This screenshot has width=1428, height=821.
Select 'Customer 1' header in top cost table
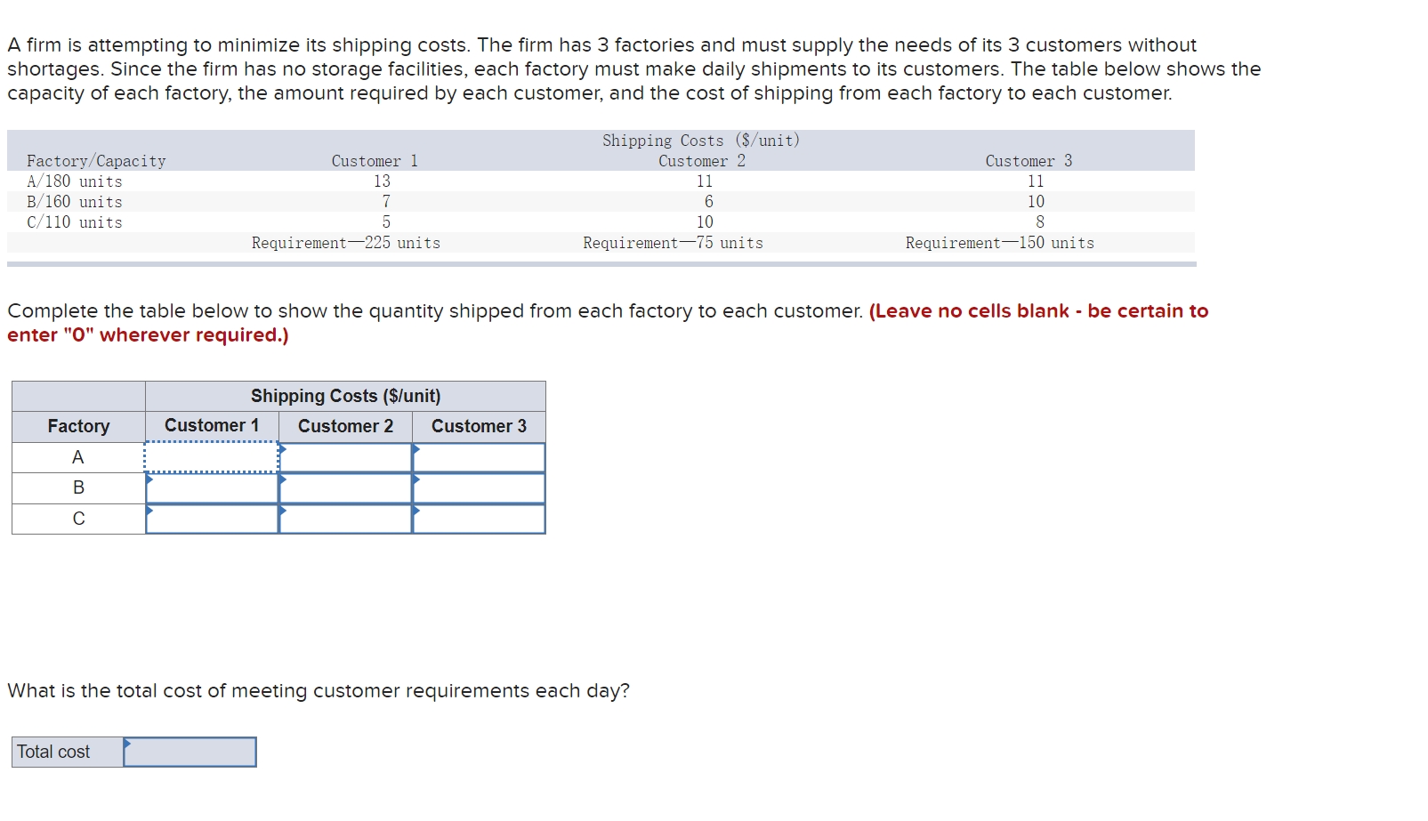375,161
